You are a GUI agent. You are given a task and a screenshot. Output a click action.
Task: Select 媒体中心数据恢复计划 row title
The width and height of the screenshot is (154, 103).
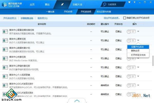point(20,48)
